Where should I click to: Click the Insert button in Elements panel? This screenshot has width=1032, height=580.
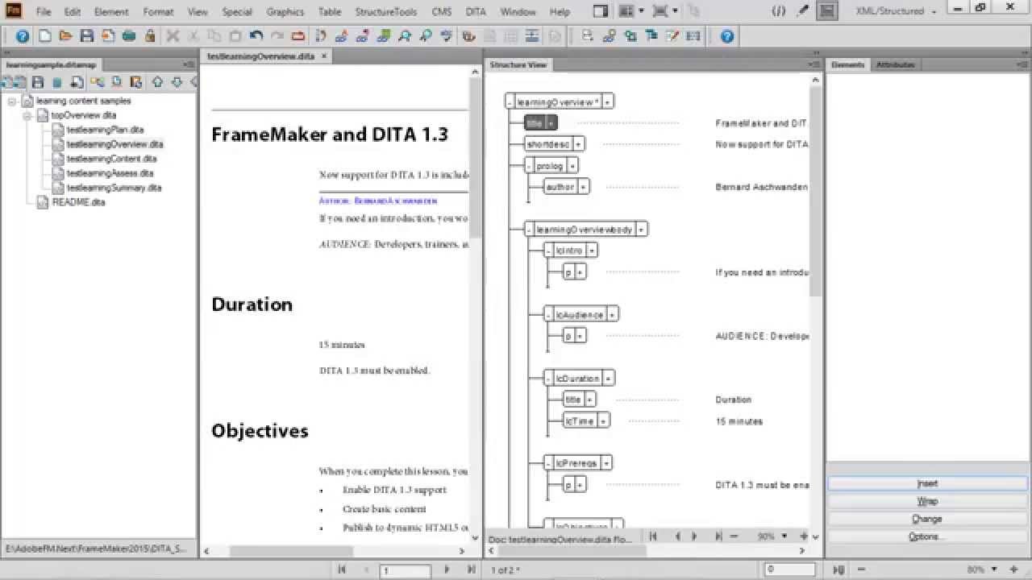[927, 483]
